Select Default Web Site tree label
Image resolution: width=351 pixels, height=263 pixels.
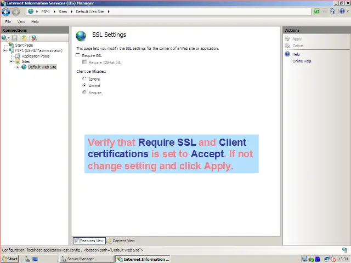(42, 67)
